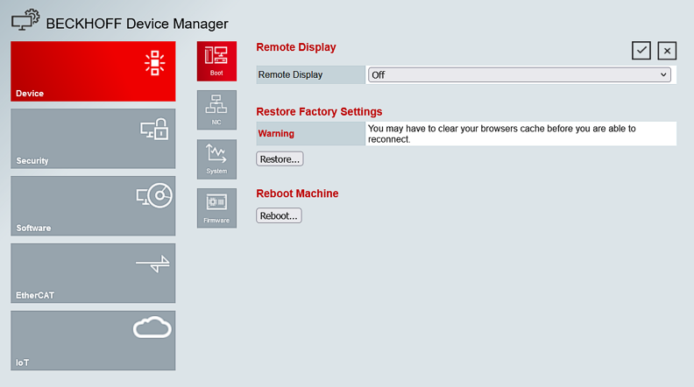Click the Restore Factory Settings heading
Image resolution: width=694 pixels, height=387 pixels.
pos(319,111)
